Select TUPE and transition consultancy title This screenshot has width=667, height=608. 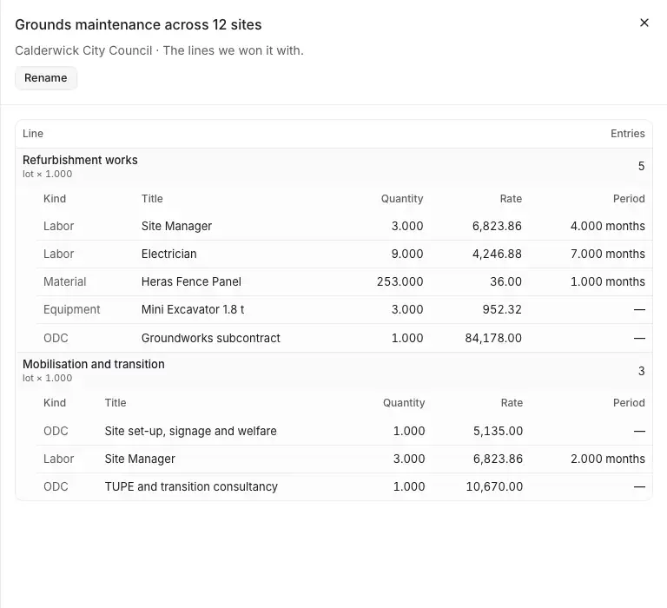[191, 486]
